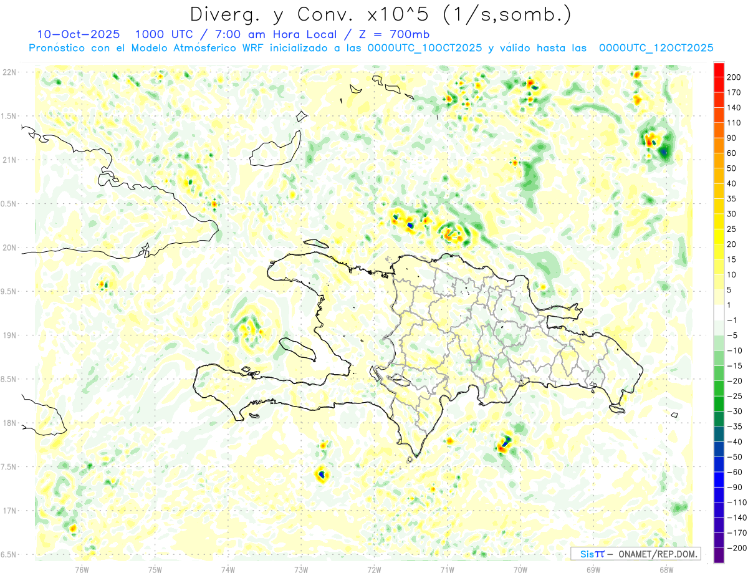Click the valid-until time "0000UTC_12OCT2025"
Image resolution: width=748 pixels, height=578 pixels.
(x=656, y=48)
